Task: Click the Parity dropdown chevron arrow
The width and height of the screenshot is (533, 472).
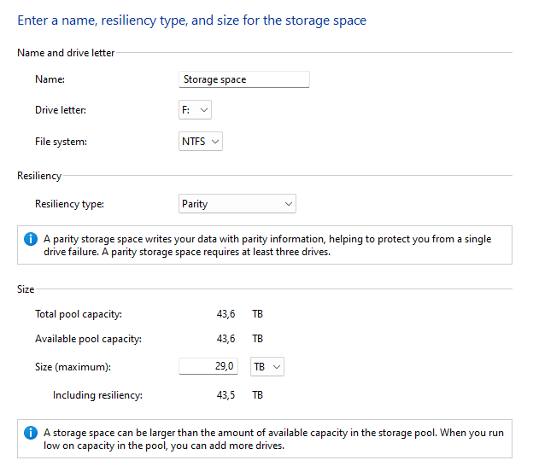Action: pos(289,204)
